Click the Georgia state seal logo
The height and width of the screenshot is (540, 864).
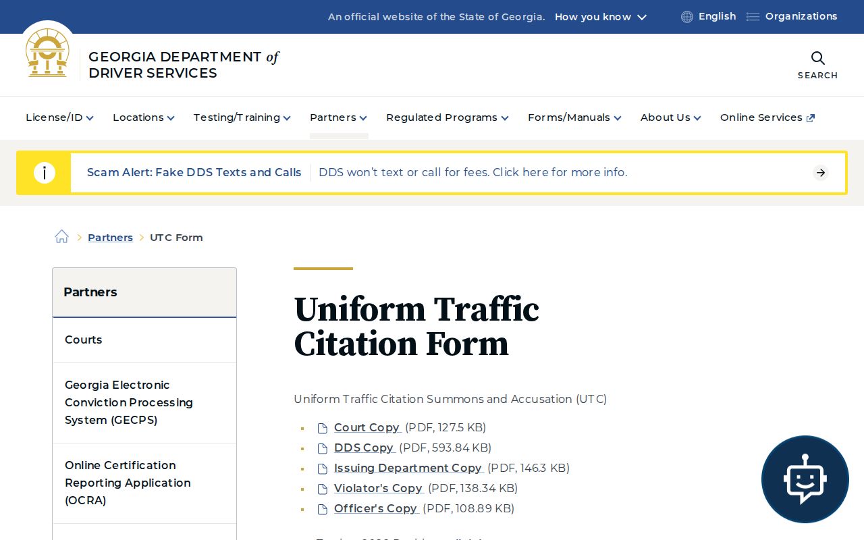[x=47, y=53]
